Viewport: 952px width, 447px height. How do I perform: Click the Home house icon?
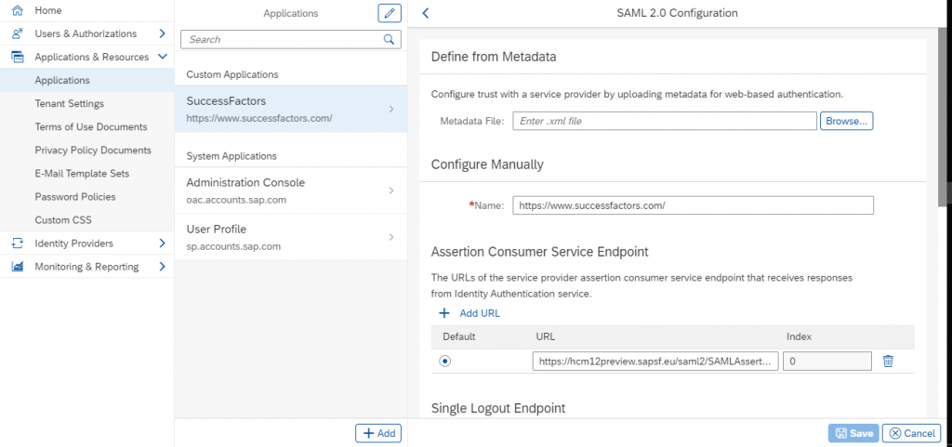[18, 10]
